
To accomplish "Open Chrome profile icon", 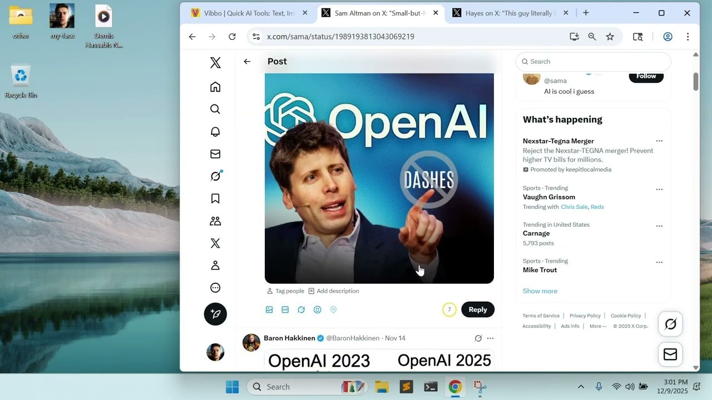I will [668, 37].
